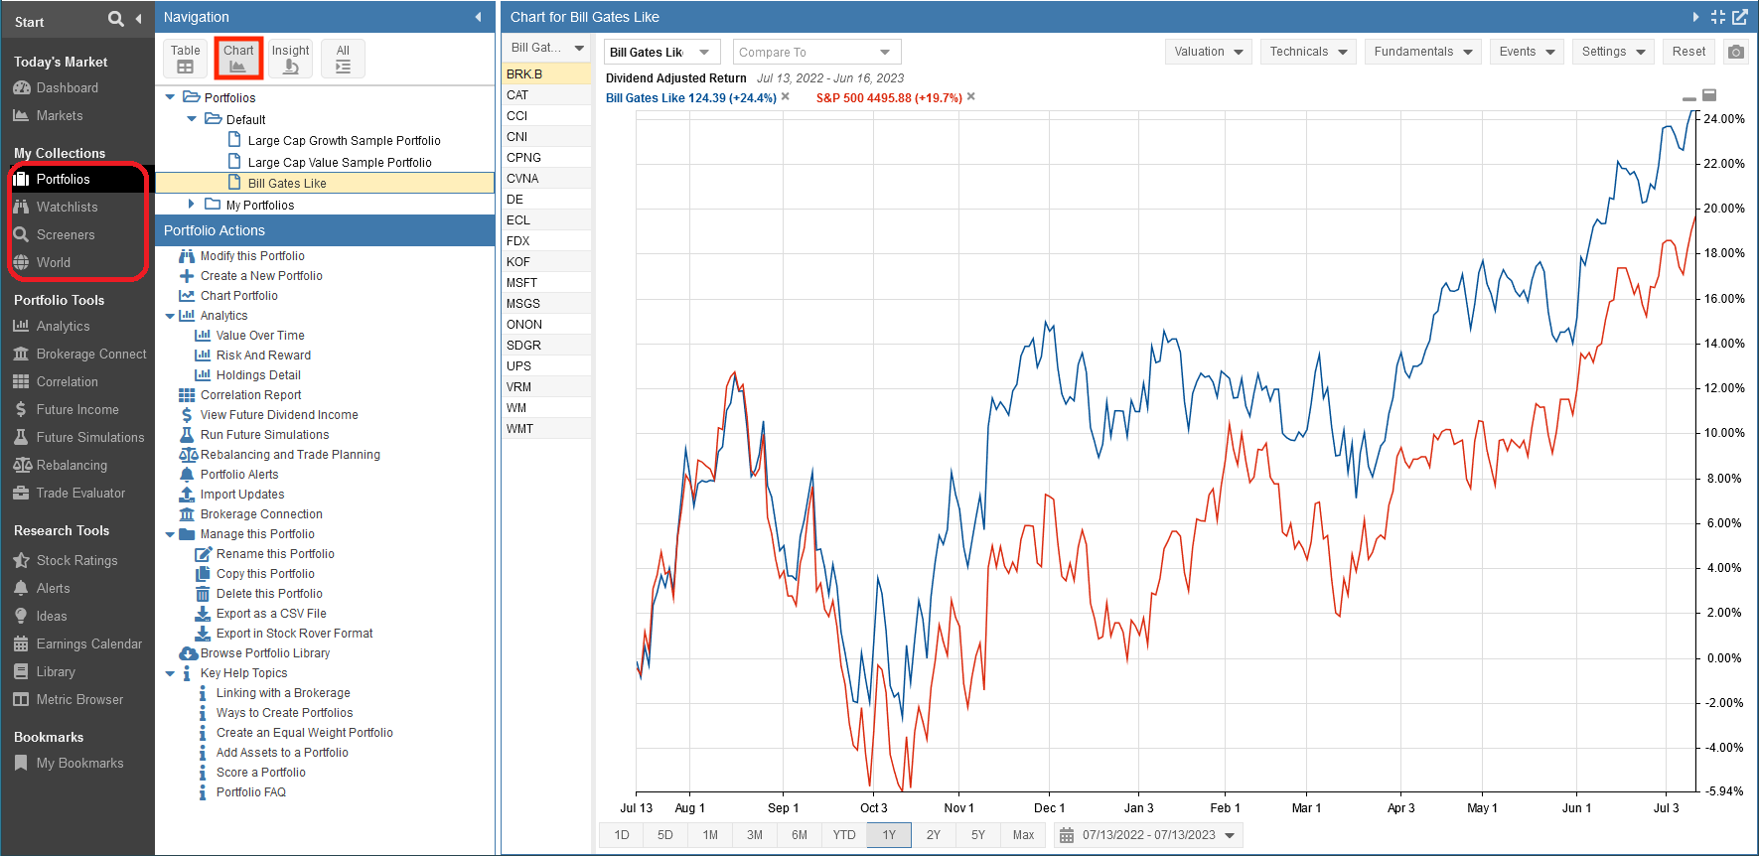Remove S&P 500 comparison from chart
This screenshot has width=1759, height=856.
click(970, 96)
